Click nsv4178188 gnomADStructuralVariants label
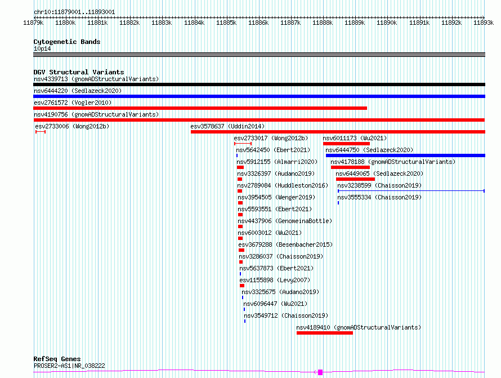 point(393,162)
